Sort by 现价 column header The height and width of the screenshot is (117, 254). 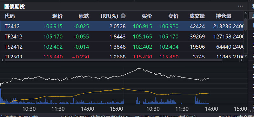[57, 16]
